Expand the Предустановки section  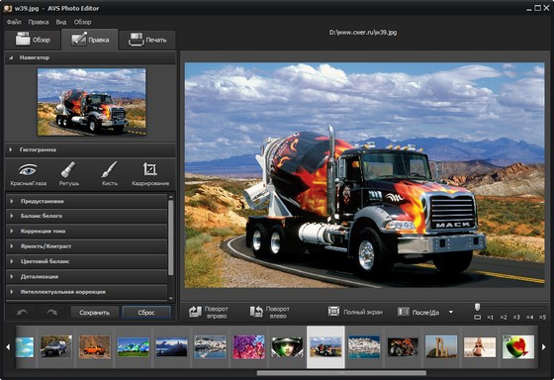pyautogui.click(x=87, y=201)
